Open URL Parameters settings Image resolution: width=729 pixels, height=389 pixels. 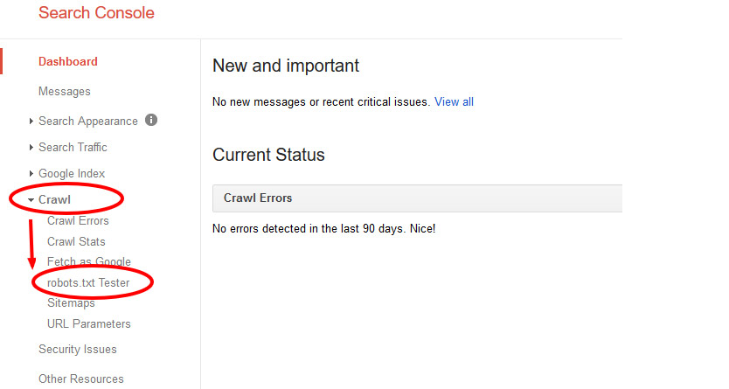point(89,324)
